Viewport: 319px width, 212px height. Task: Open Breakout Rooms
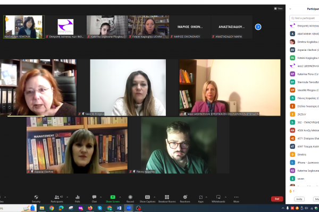167,199
